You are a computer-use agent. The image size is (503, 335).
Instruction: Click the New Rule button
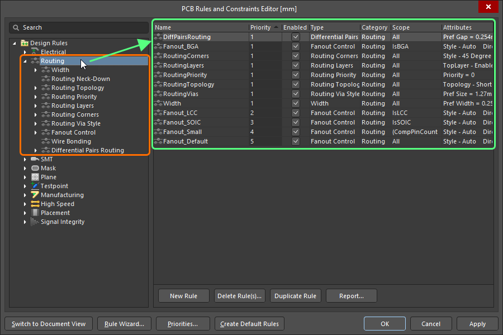pyautogui.click(x=183, y=296)
